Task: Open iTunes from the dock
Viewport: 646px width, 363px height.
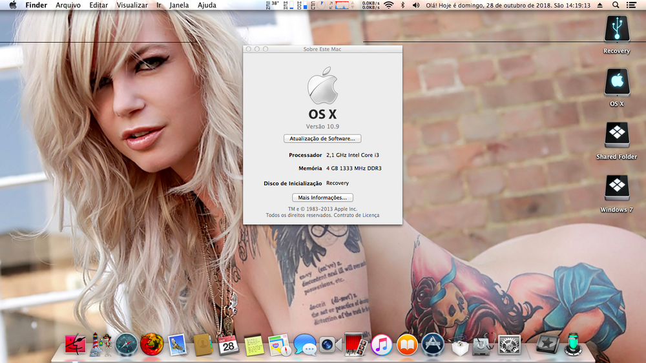Action: click(x=381, y=345)
